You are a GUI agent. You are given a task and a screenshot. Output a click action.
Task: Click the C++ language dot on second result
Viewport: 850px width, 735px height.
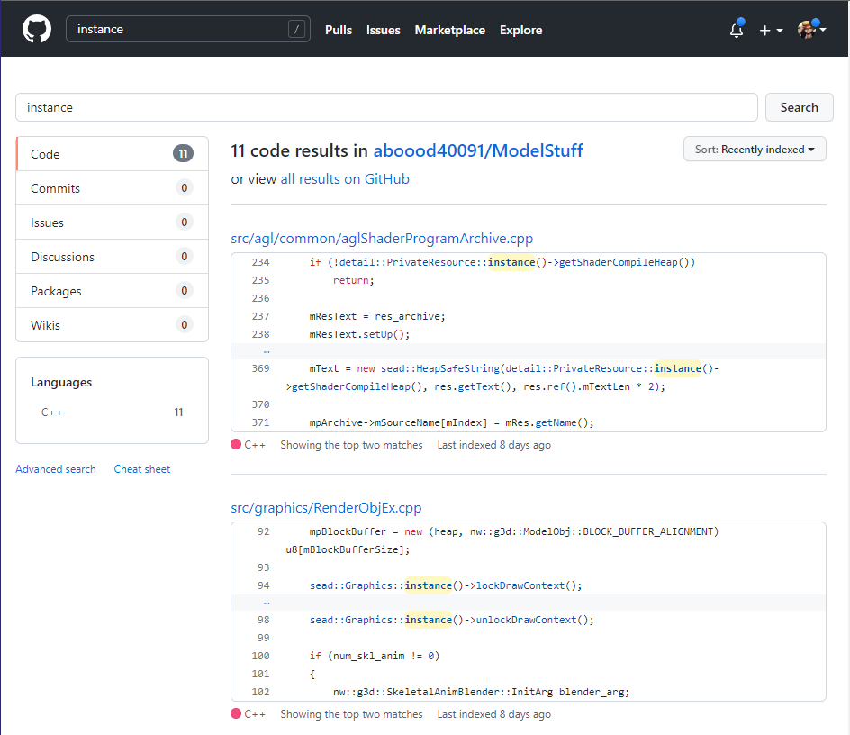pyautogui.click(x=233, y=713)
